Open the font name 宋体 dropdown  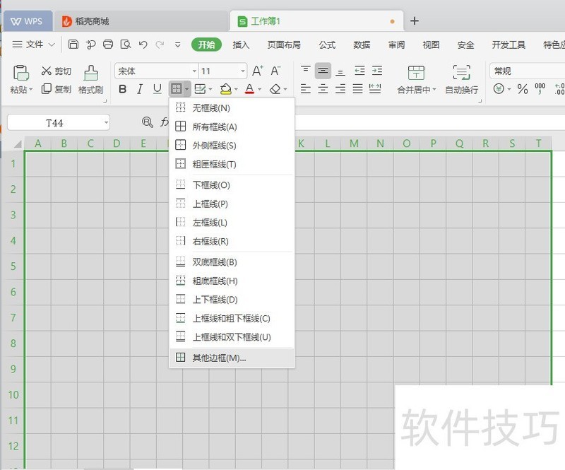194,71
